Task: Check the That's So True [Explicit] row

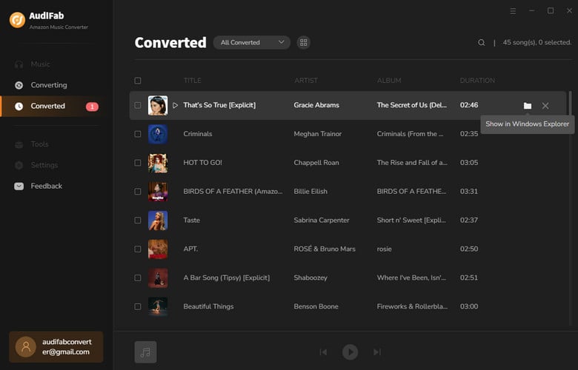Action: tap(138, 105)
